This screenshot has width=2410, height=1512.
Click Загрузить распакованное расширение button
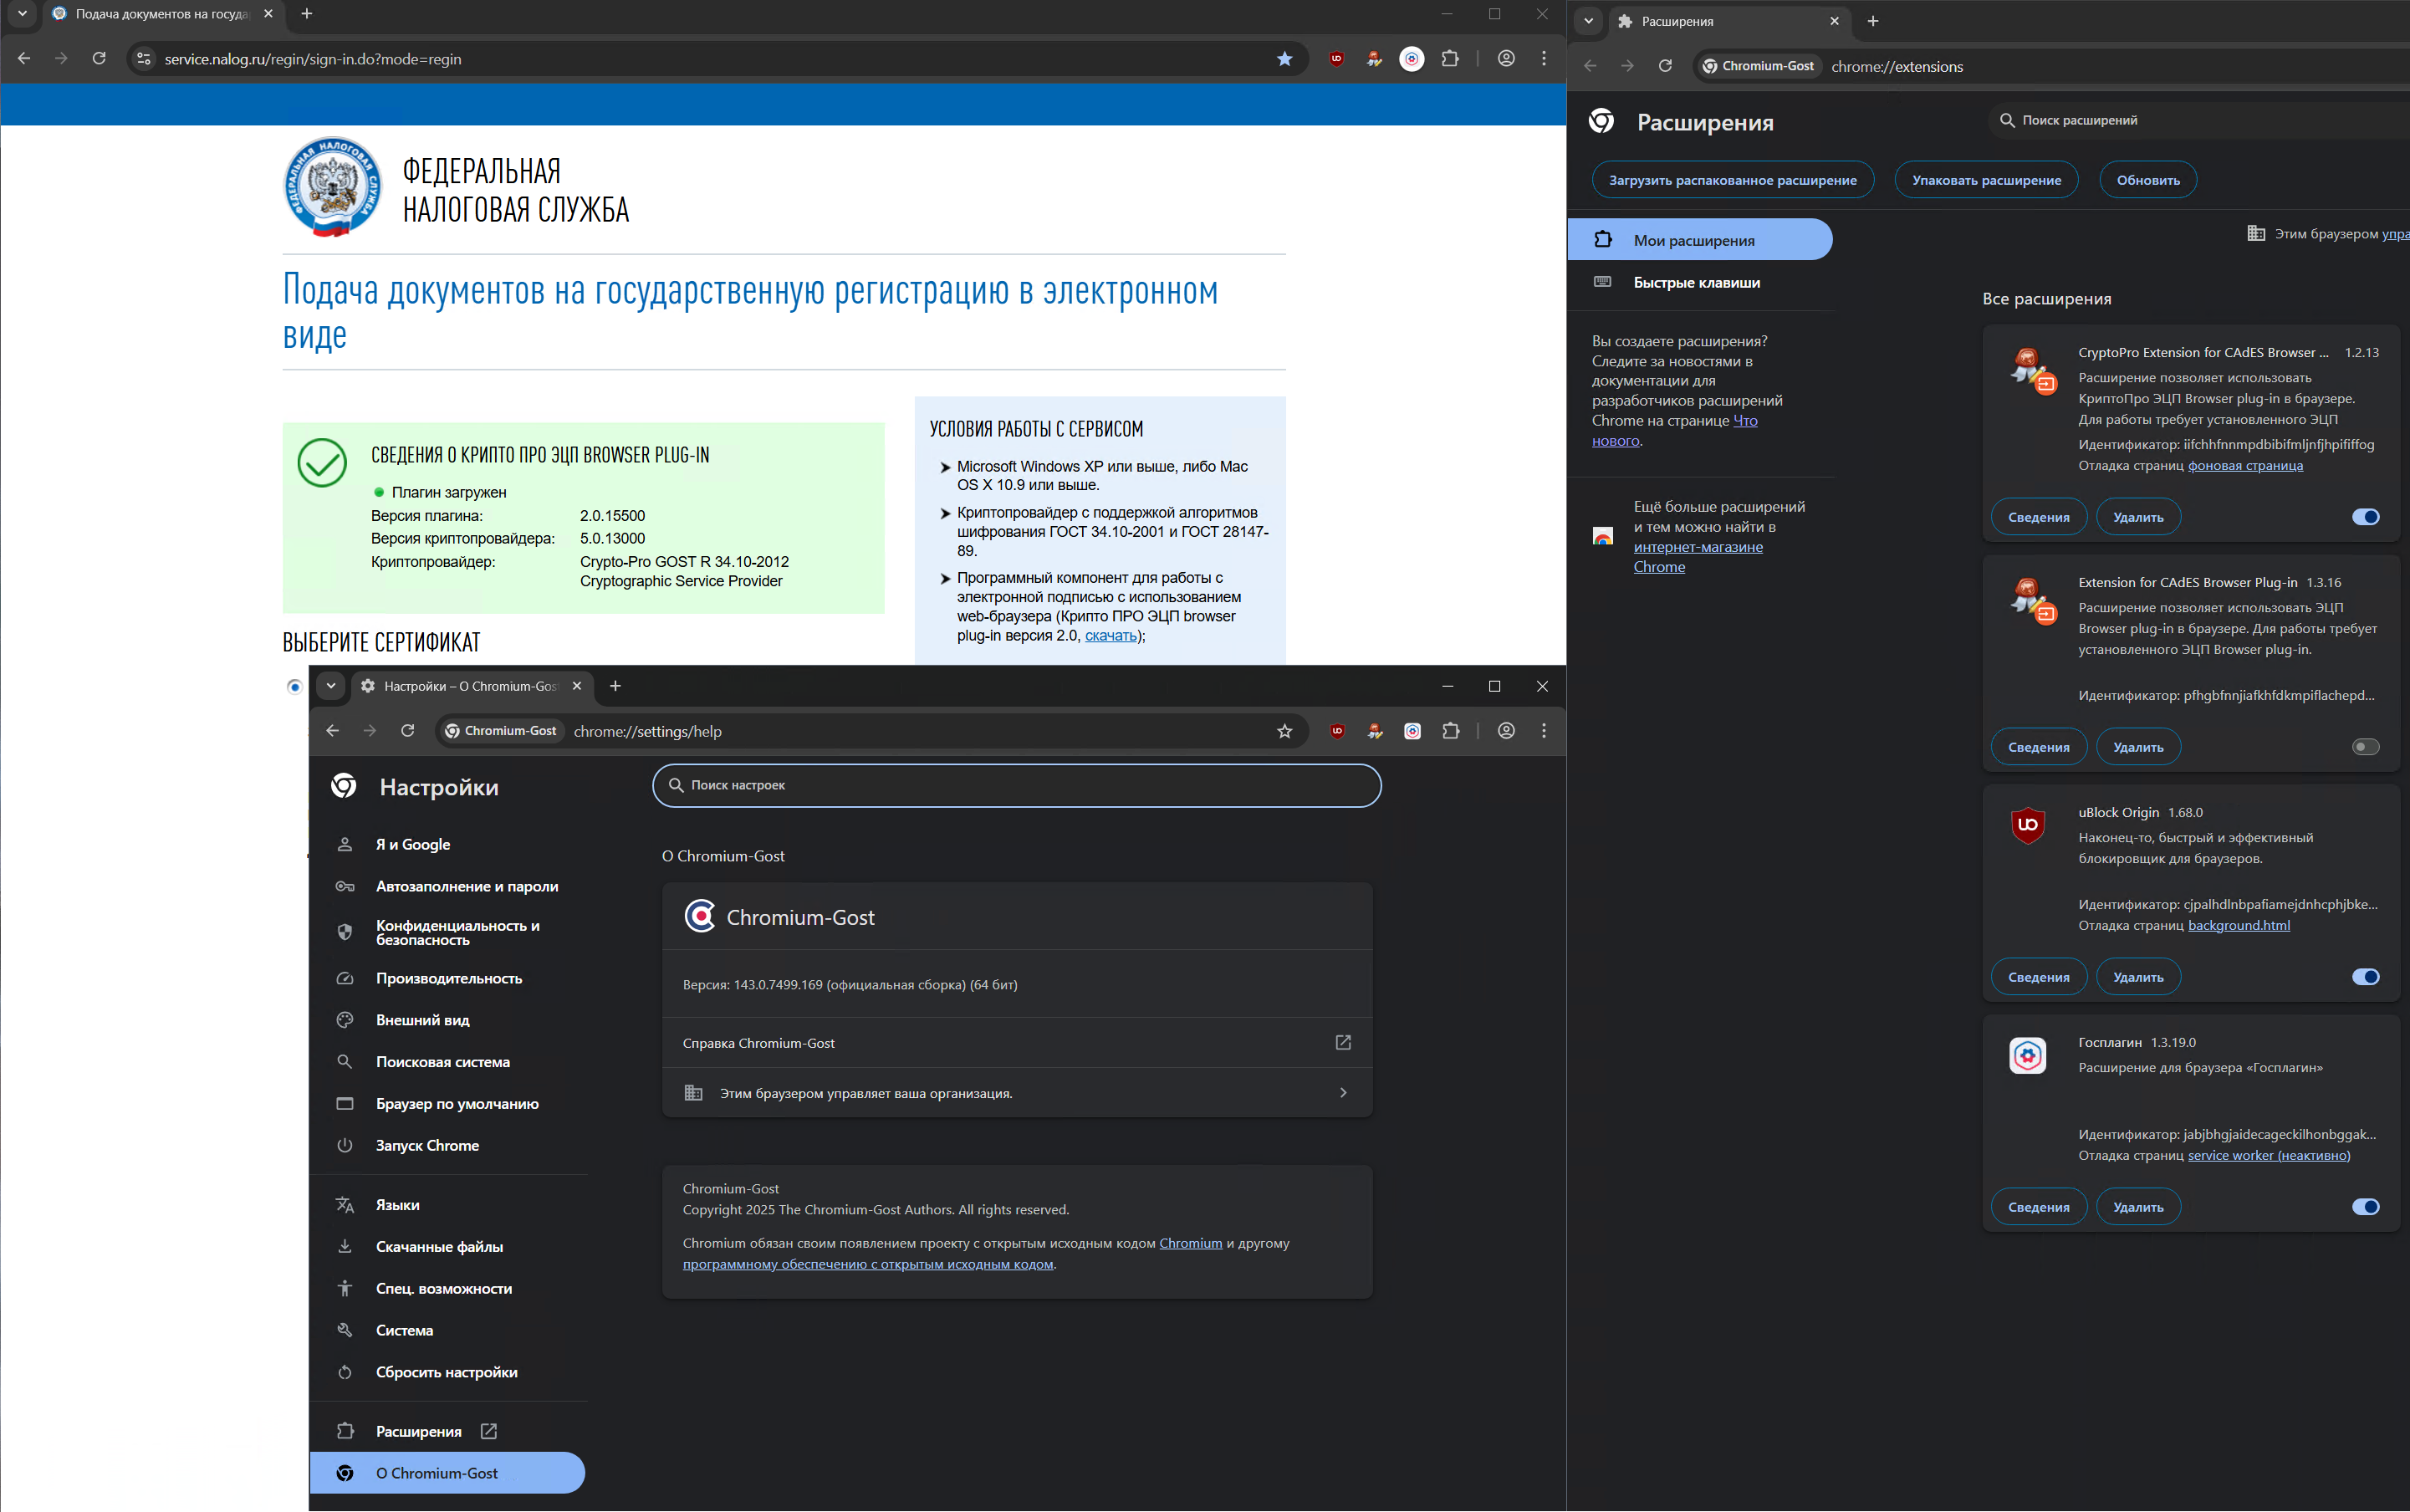tap(1732, 180)
